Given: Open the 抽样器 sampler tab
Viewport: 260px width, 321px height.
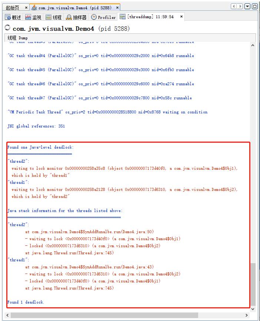Looking at the screenshot, I should click(76, 17).
